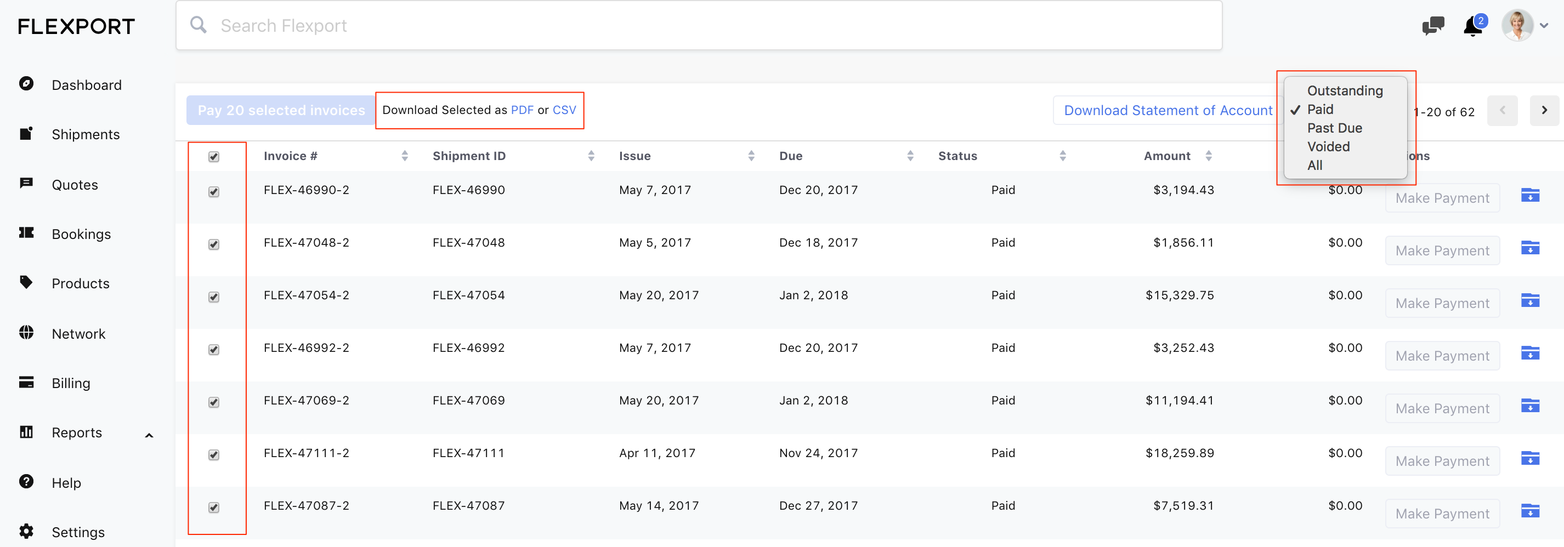This screenshot has width=1564, height=547.
Task: Uncheck invoice FLEX-46992-2 checkbox
Action: (214, 350)
